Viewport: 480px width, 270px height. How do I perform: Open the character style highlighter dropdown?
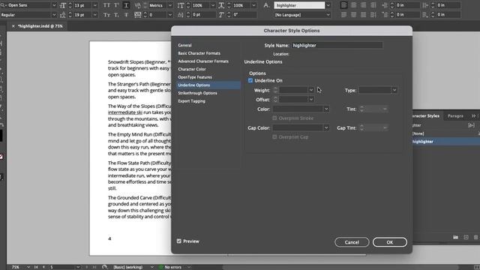tap(328, 5)
